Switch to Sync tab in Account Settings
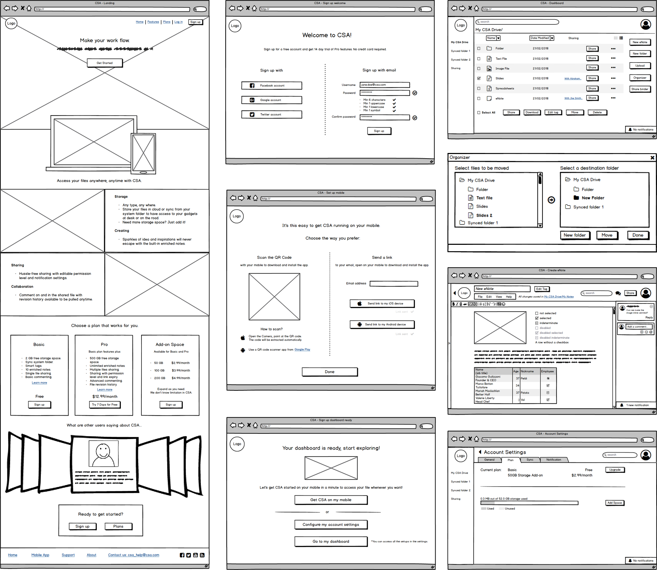Screen dimensions: 657x570 pyautogui.click(x=530, y=460)
